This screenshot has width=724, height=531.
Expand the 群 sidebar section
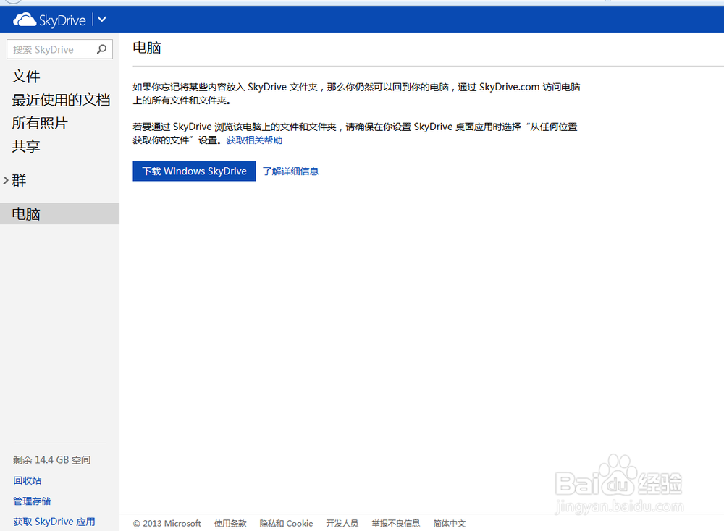[x=20, y=179]
